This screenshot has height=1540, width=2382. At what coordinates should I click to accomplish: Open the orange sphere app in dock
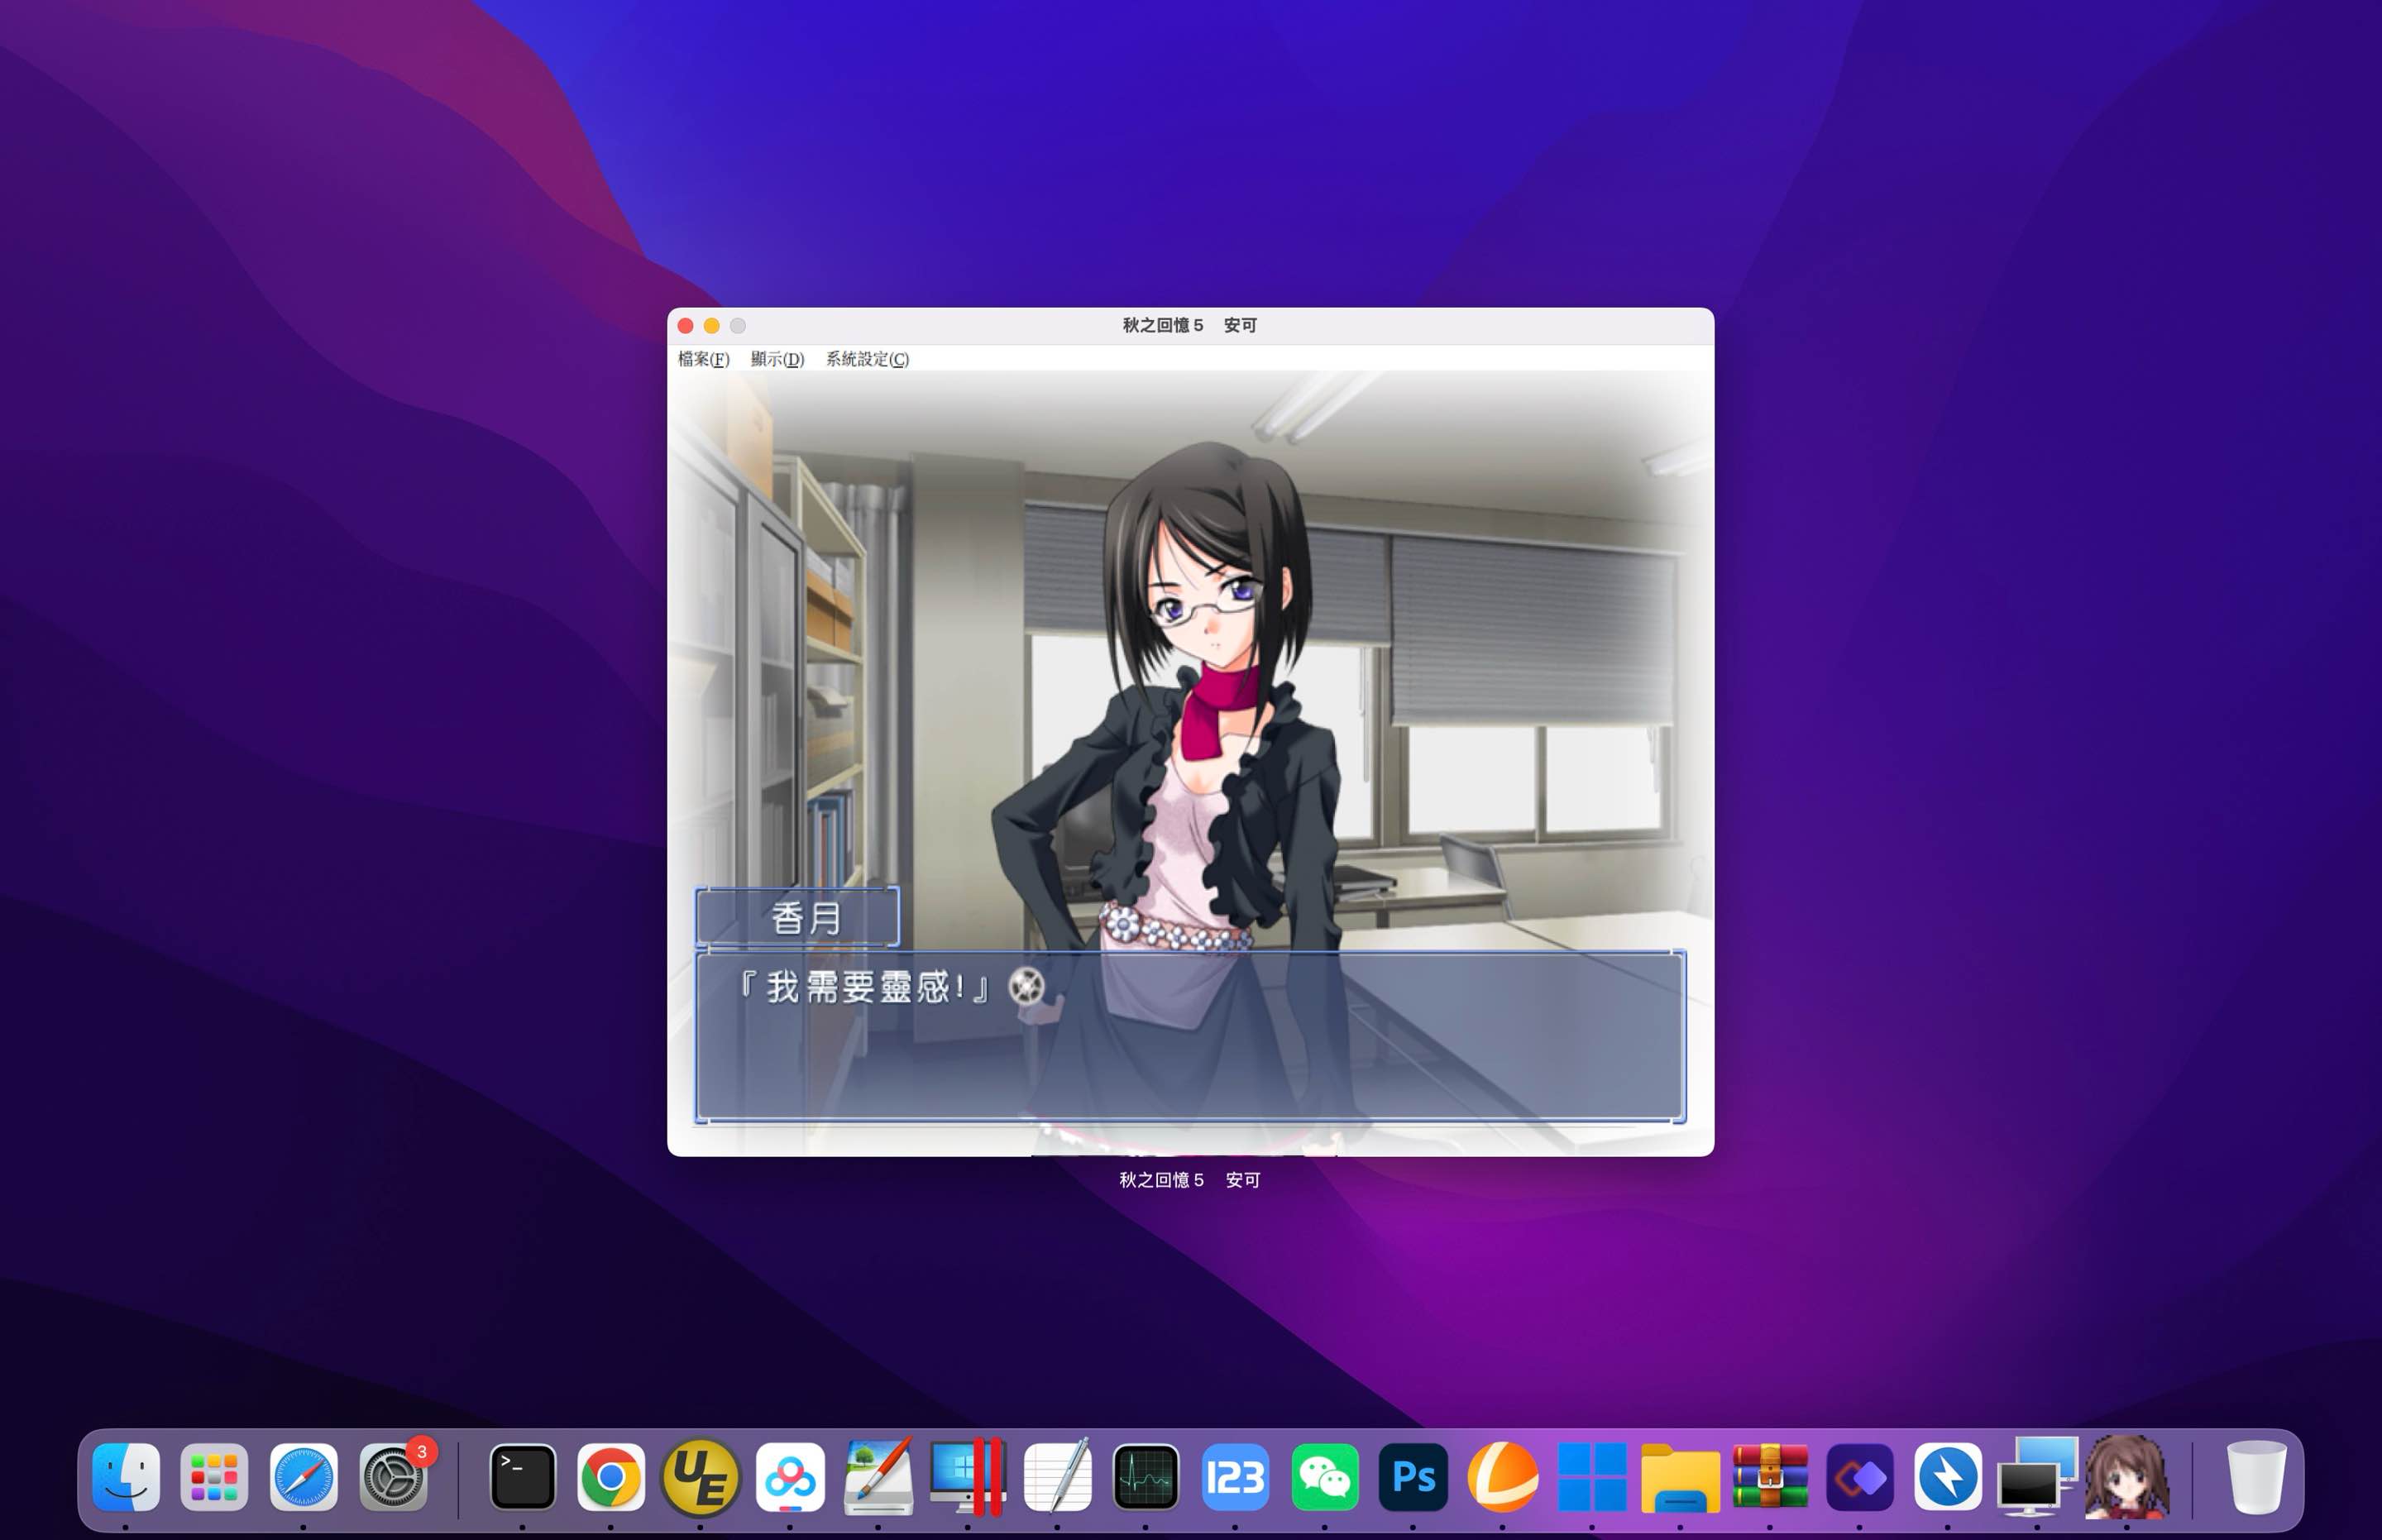1502,1476
